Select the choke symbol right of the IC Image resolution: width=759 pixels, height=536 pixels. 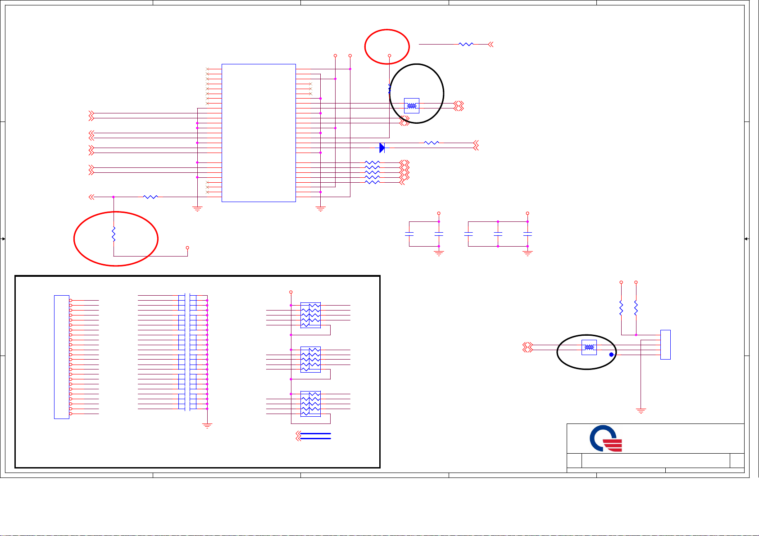(x=412, y=106)
